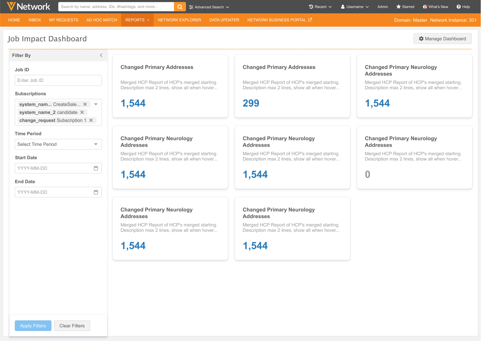Click the Start Date input field
This screenshot has height=341, width=481.
58,168
